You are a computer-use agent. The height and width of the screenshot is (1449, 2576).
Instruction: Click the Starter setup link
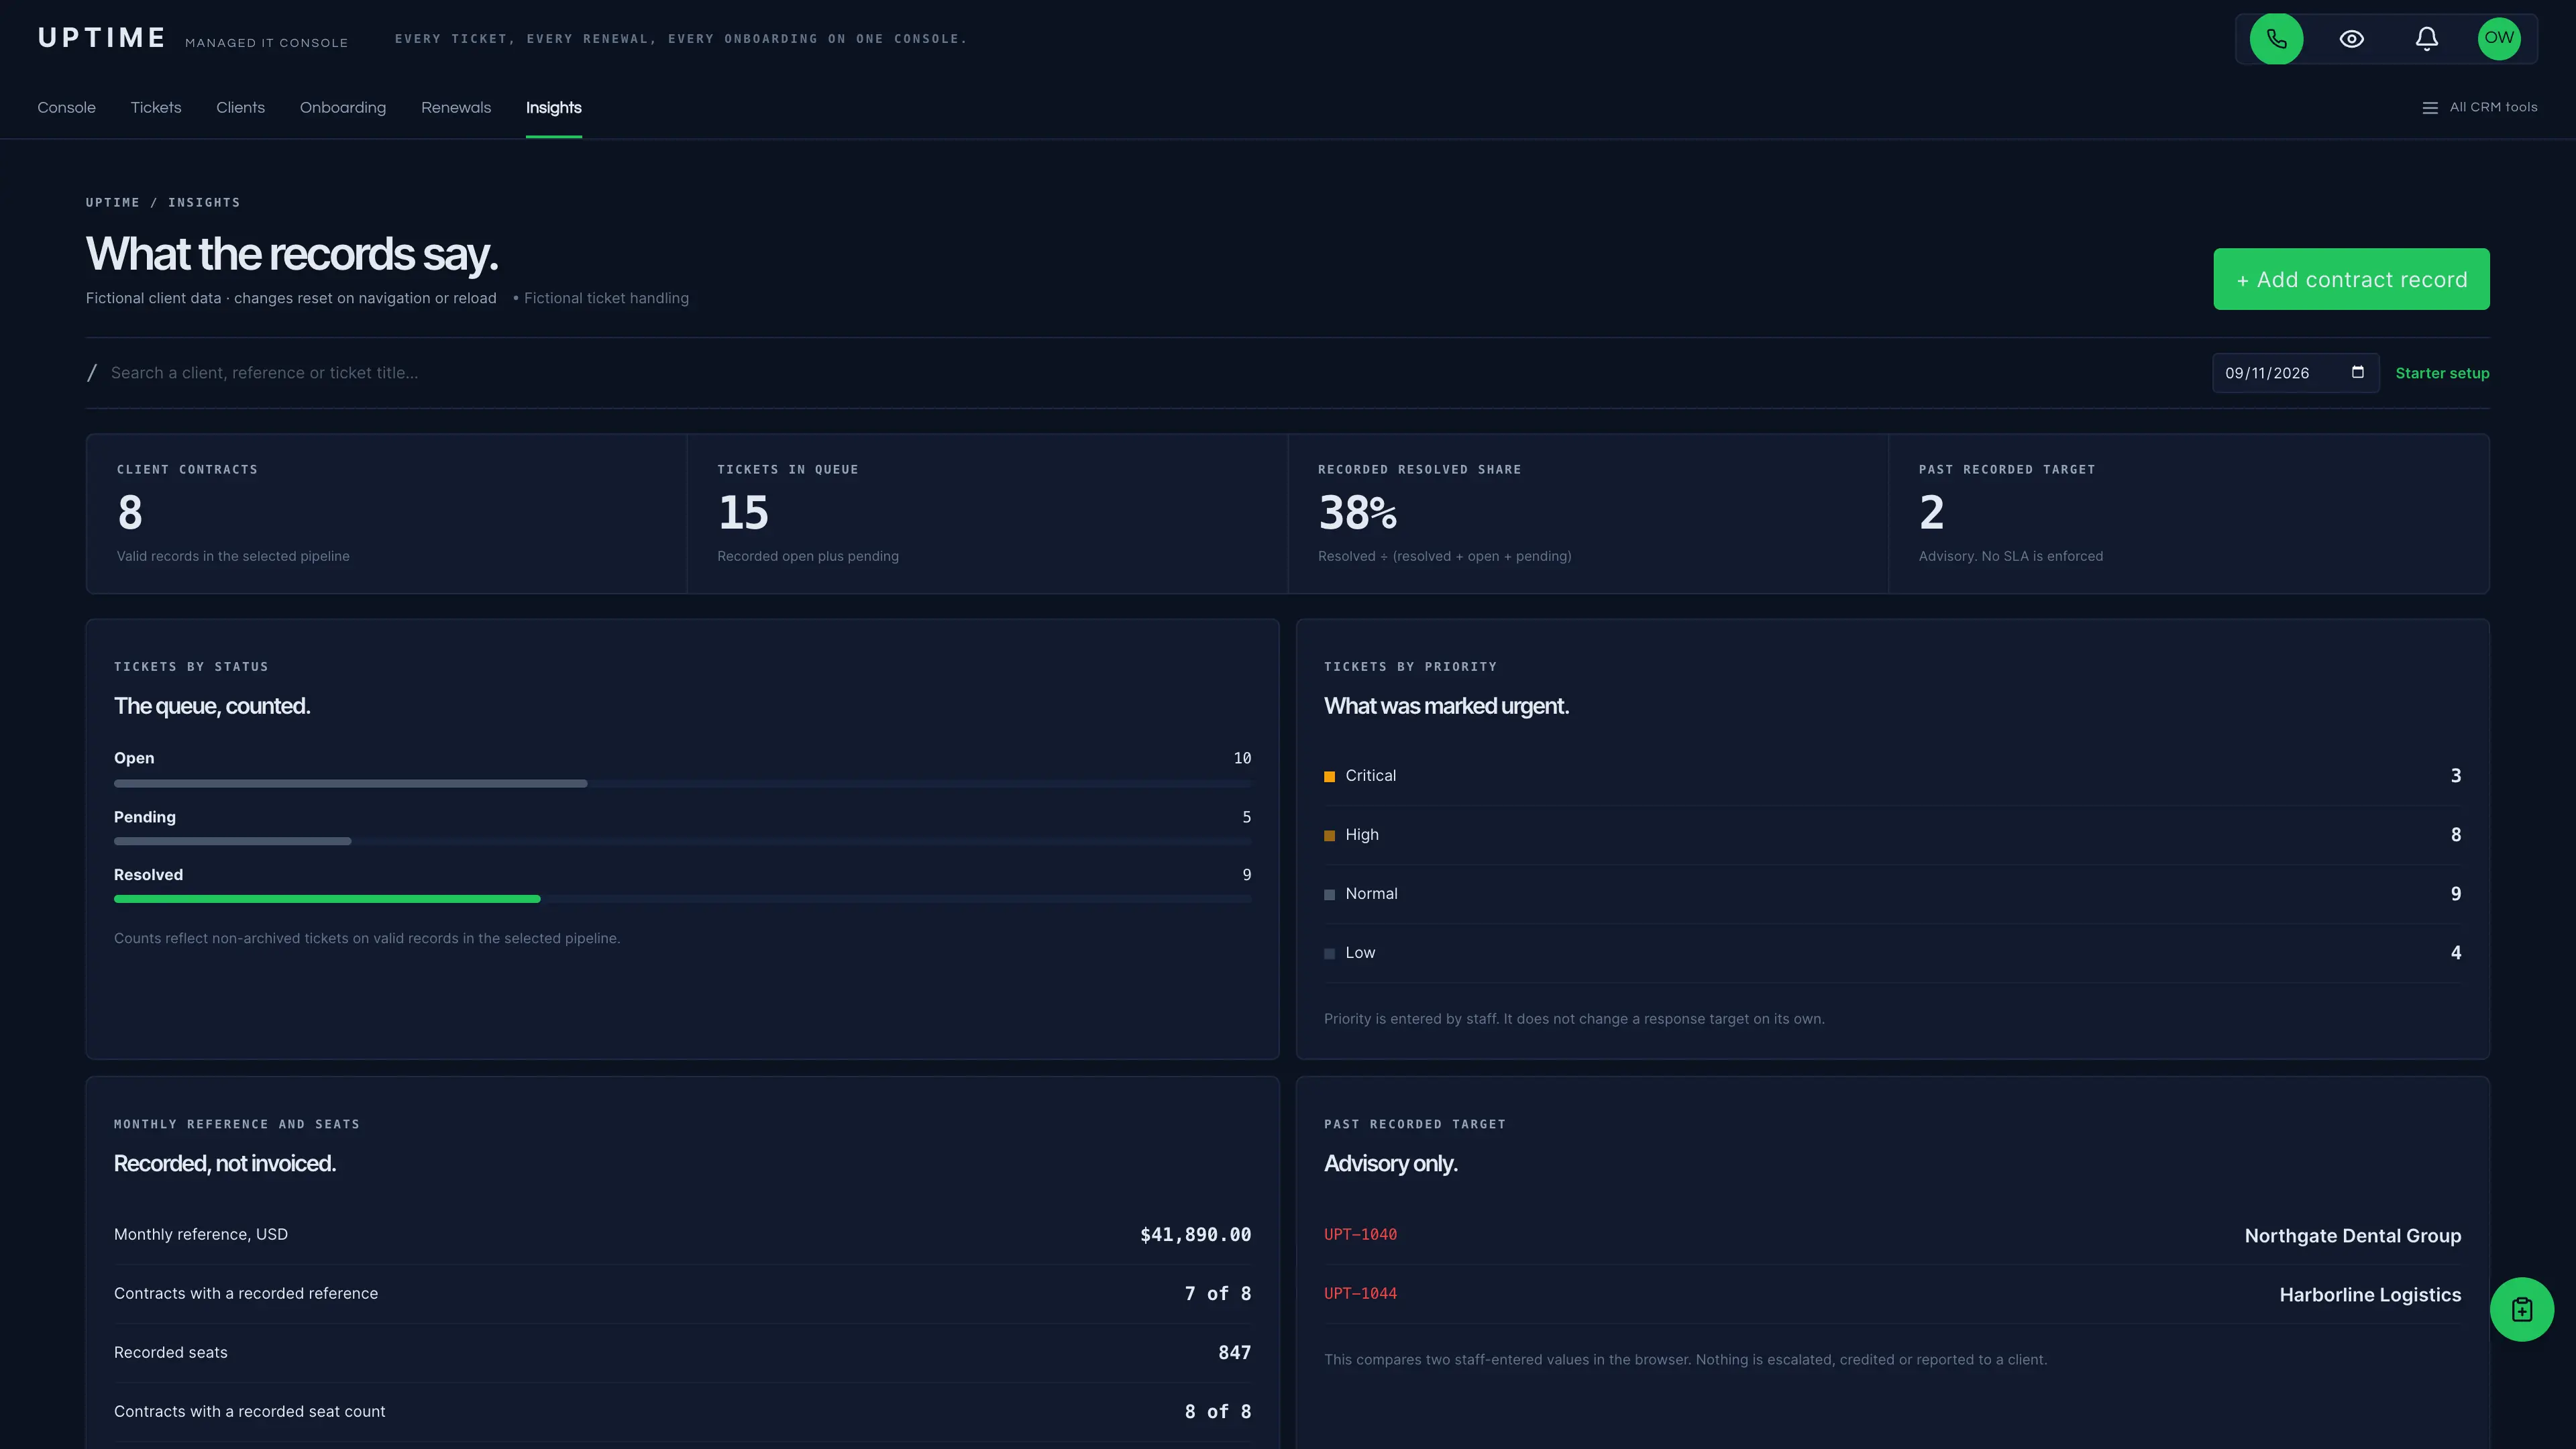tap(2442, 373)
